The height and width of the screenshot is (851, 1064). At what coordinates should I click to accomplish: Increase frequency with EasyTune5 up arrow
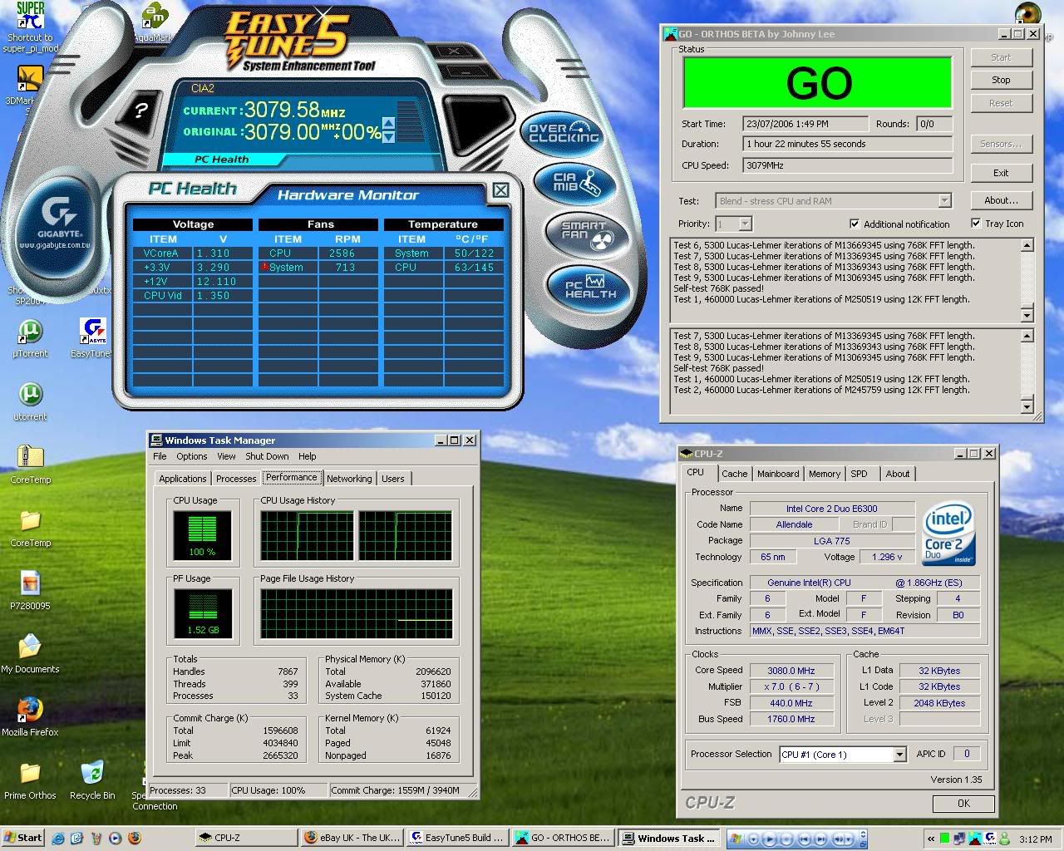click(x=388, y=125)
